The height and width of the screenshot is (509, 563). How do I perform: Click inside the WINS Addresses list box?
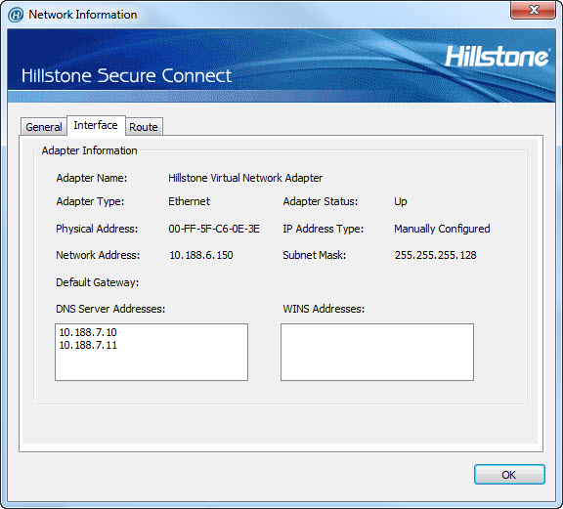point(377,352)
